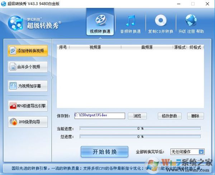Click the red FX engine icon

(13, 106)
